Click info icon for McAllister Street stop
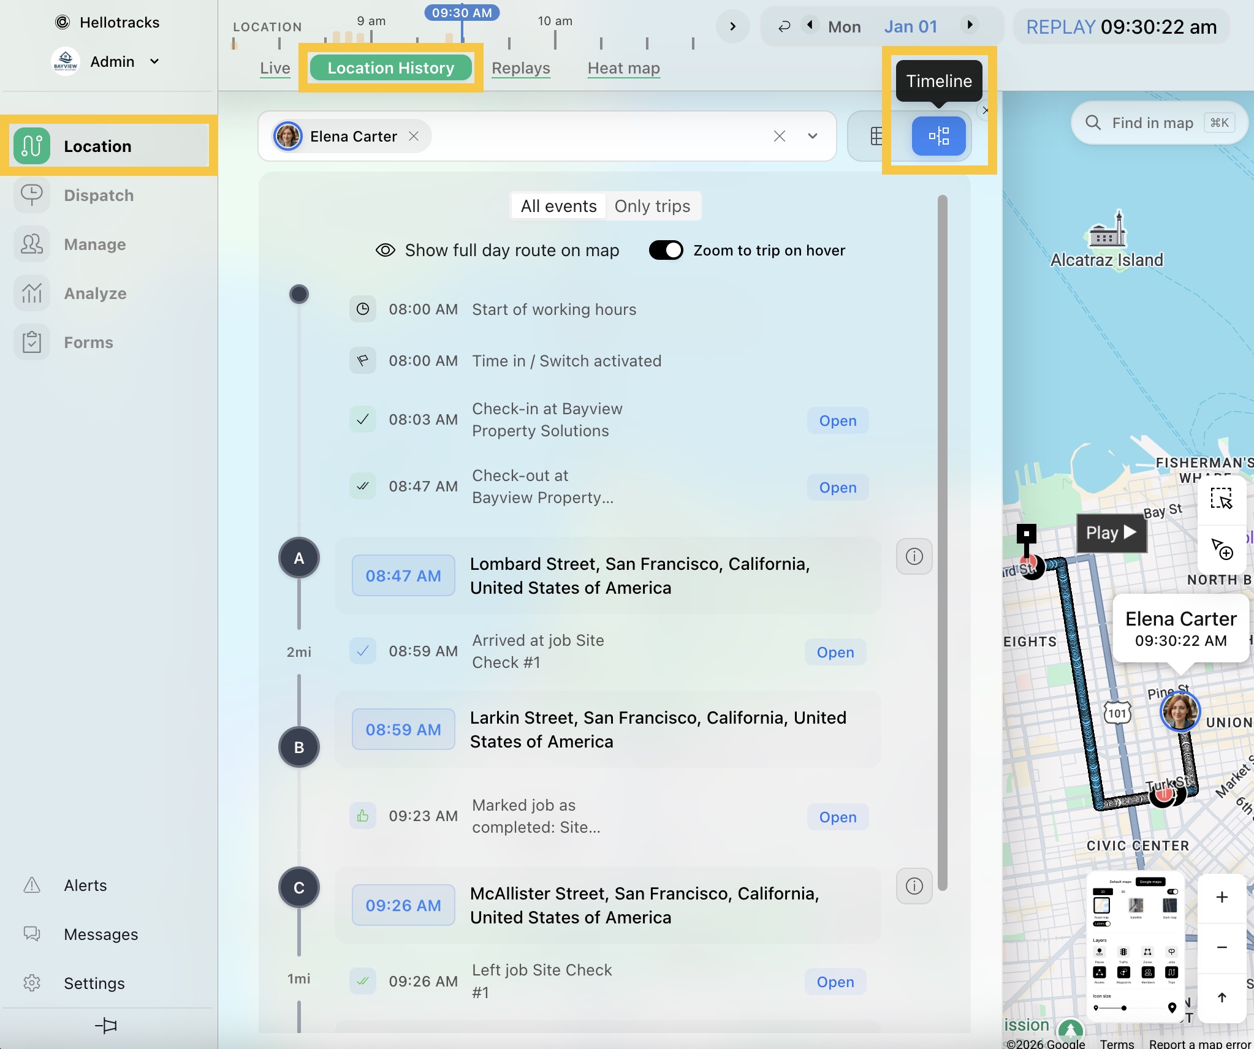 click(x=914, y=885)
